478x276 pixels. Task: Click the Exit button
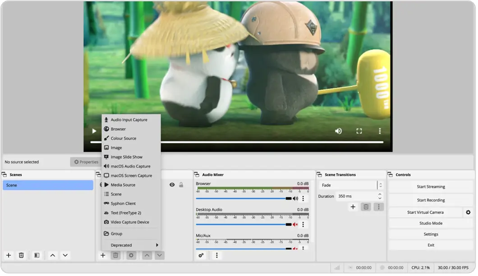[432, 245]
